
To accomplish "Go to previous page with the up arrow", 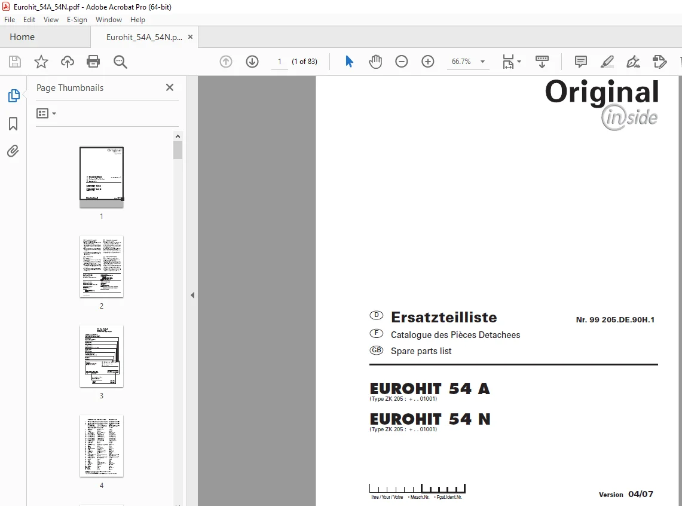I will point(226,62).
